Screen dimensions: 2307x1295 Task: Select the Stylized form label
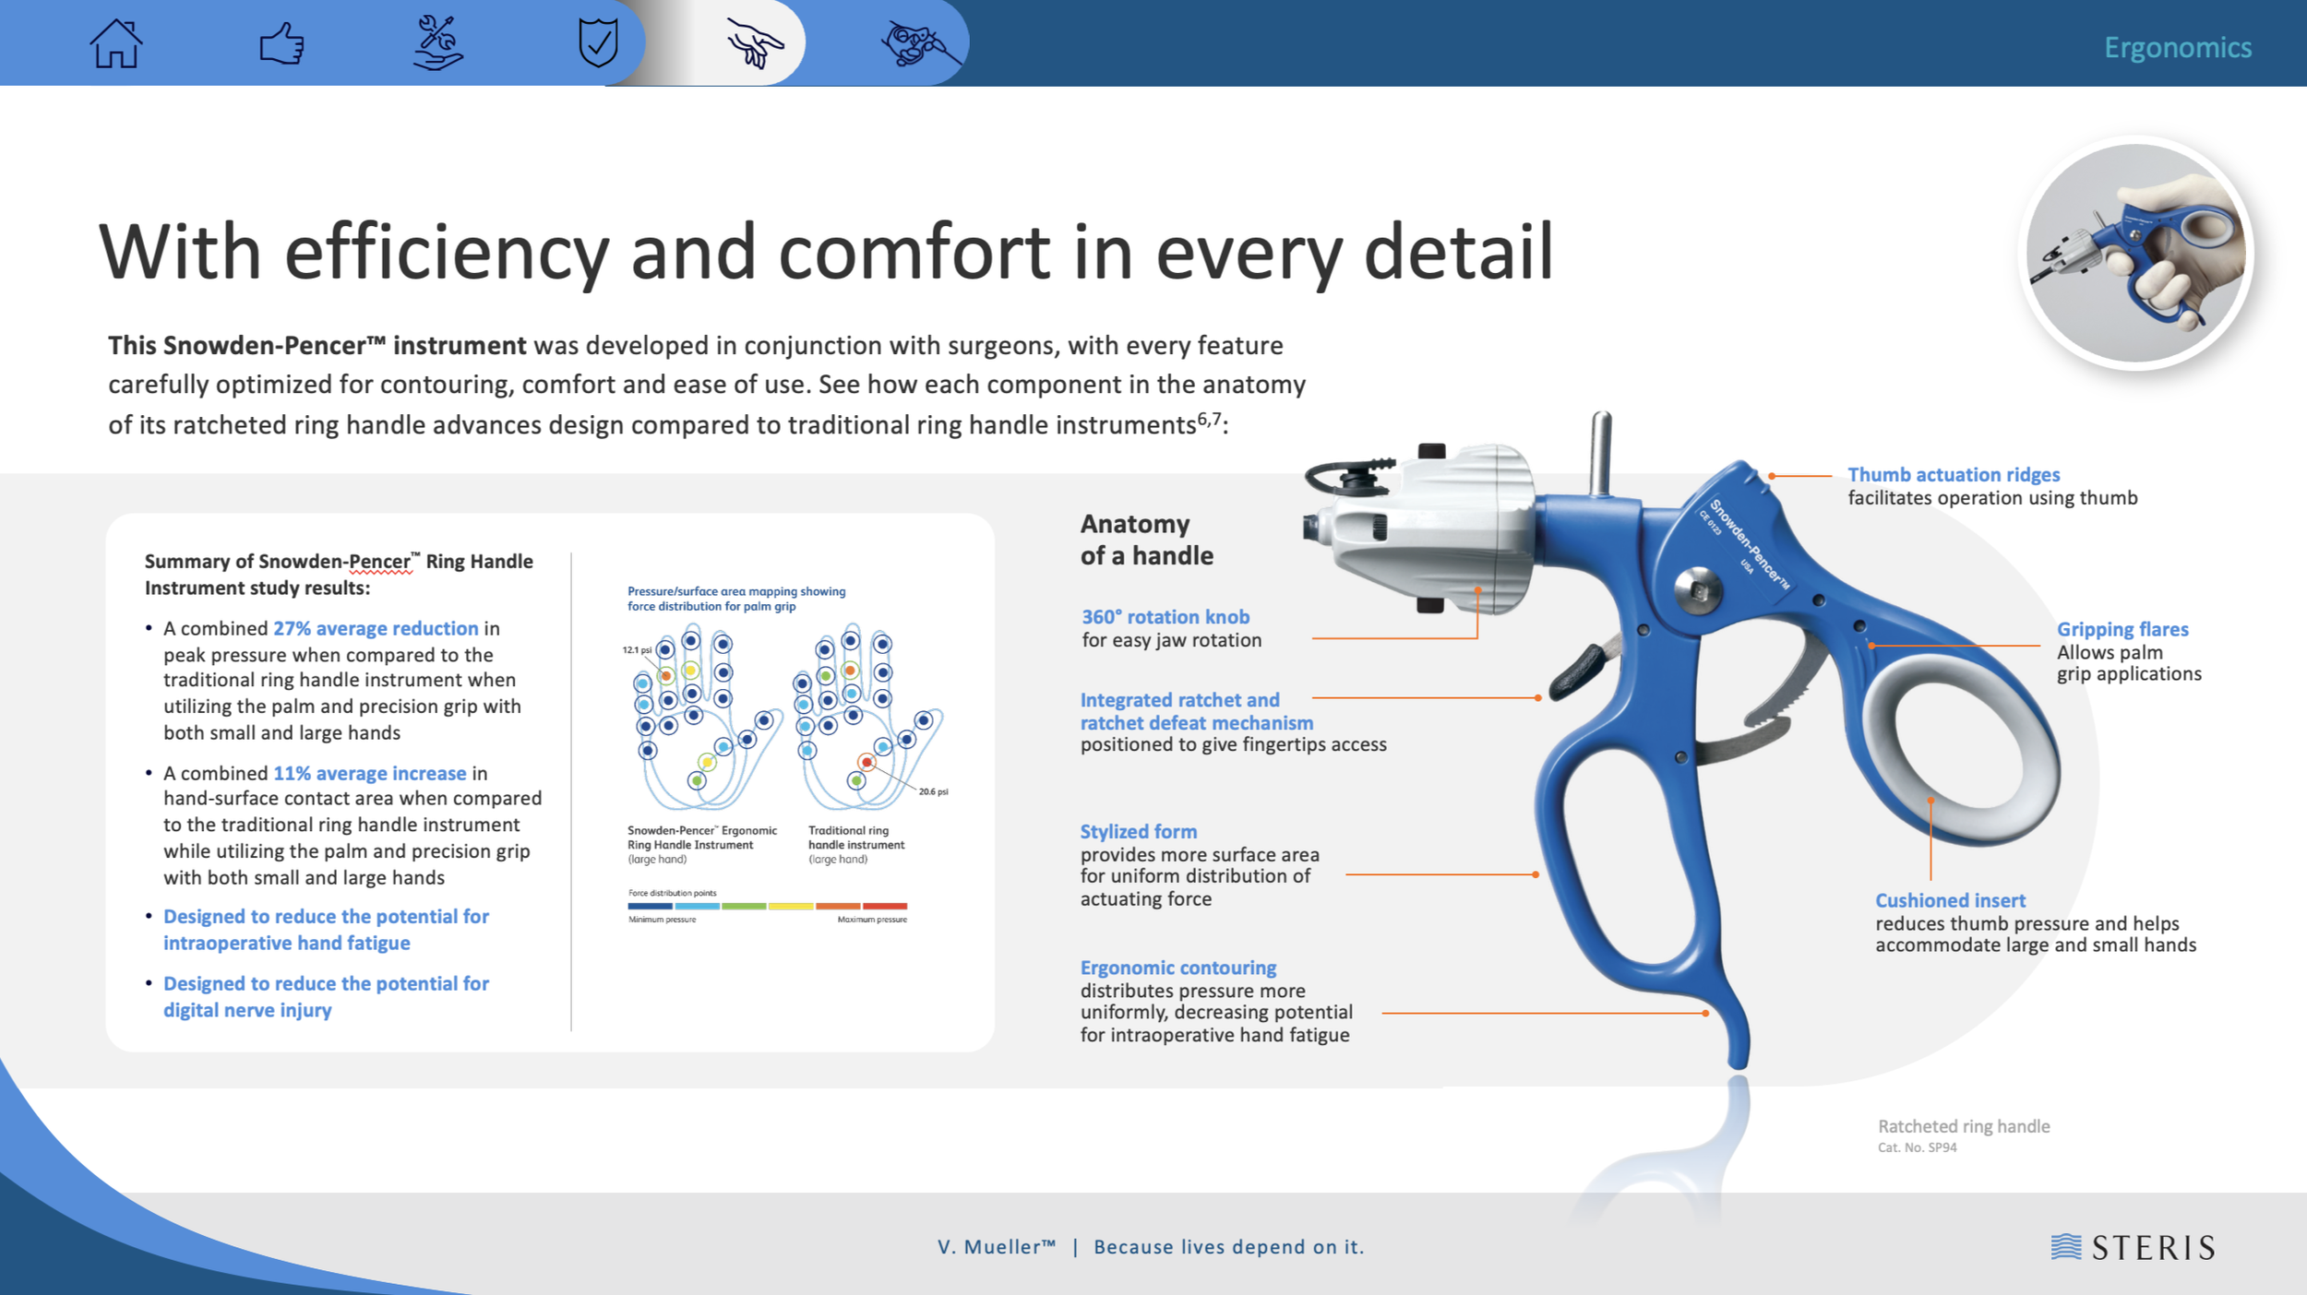1139,831
